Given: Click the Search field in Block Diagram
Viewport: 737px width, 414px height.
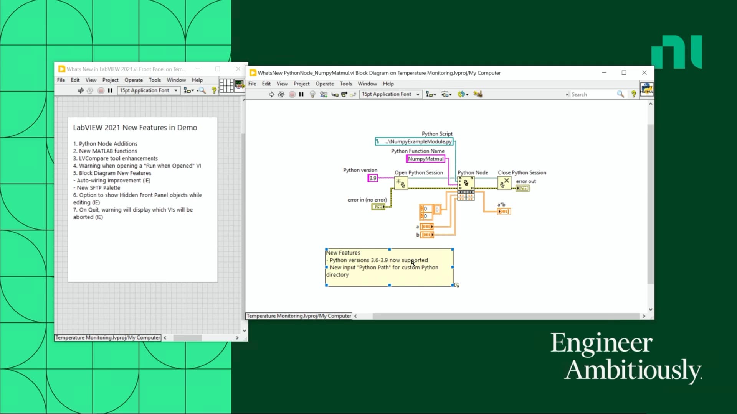Looking at the screenshot, I should (593, 94).
